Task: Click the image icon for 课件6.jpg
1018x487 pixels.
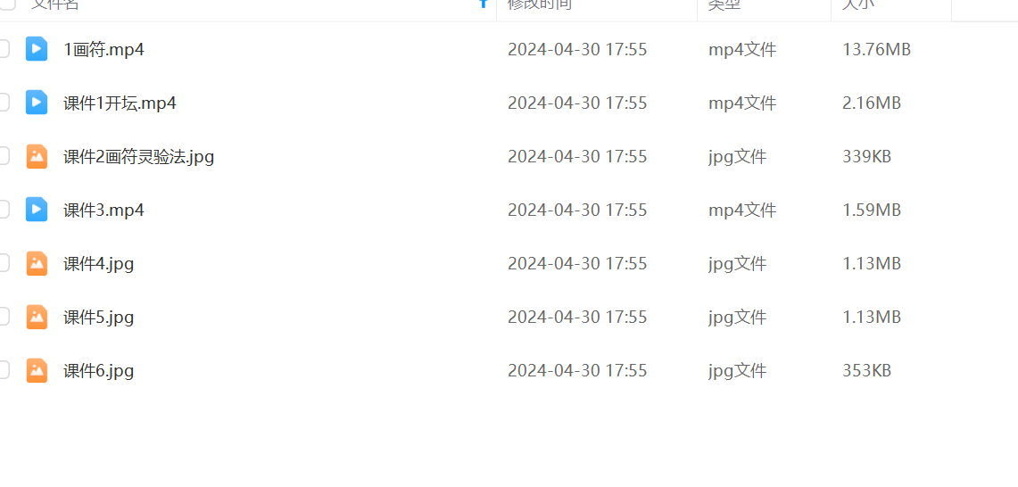Action: point(37,371)
